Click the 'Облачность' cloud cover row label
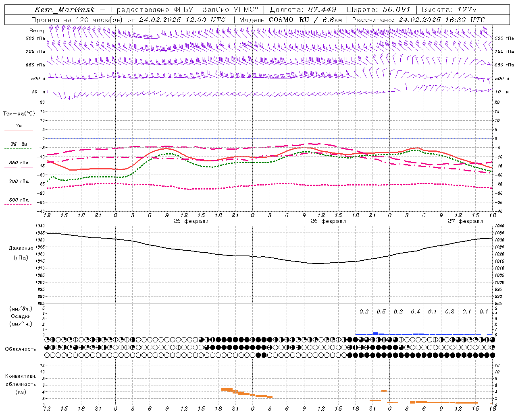The width and height of the screenshot is (516, 412). (20, 349)
